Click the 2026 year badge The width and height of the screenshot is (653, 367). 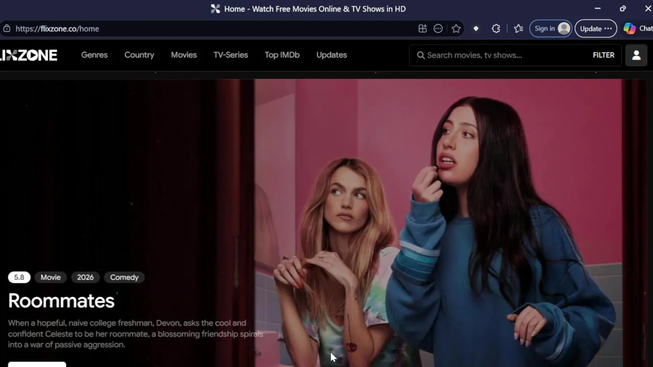pos(85,277)
